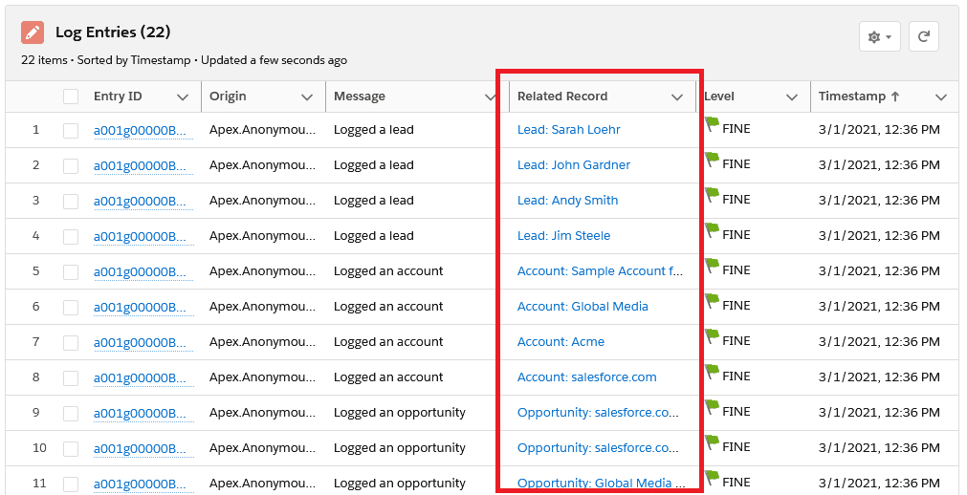This screenshot has height=495, width=967.
Task: Select checkbox for row 5
Action: pos(71,271)
